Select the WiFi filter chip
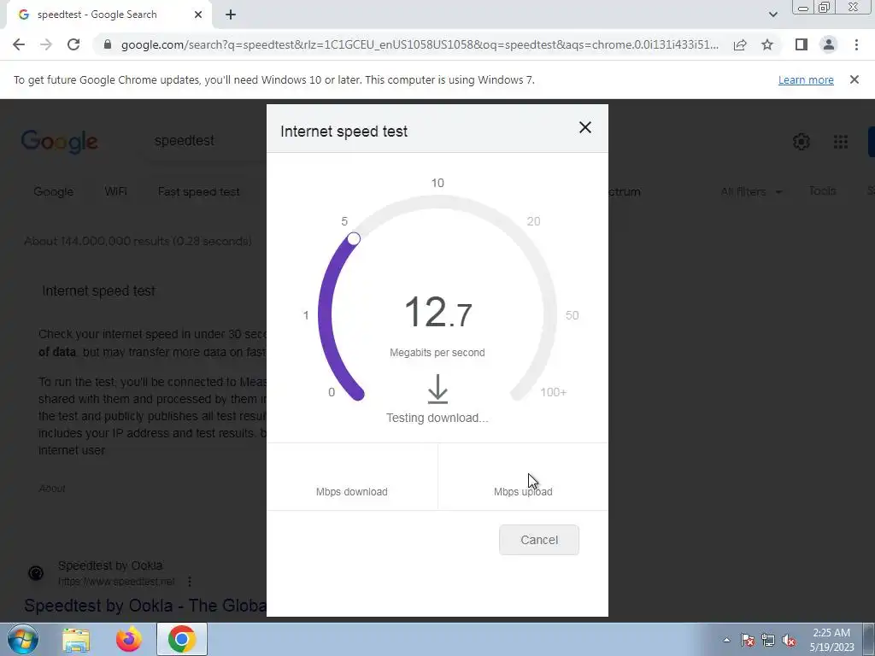Image resolution: width=875 pixels, height=656 pixels. coord(115,191)
